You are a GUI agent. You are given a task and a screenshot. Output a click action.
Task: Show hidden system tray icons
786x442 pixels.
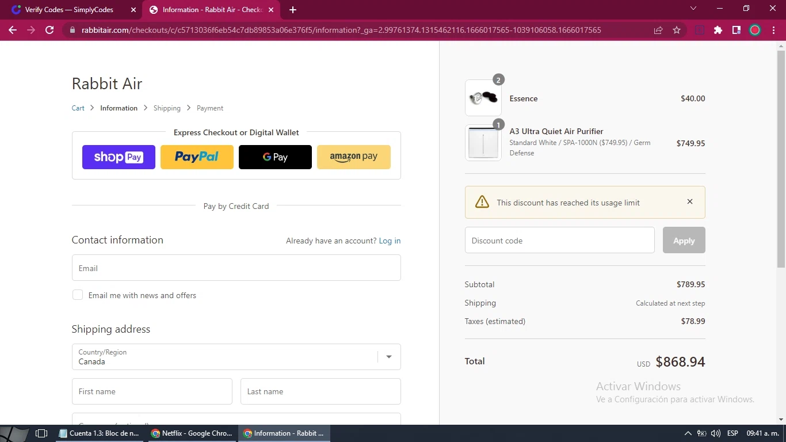(688, 433)
